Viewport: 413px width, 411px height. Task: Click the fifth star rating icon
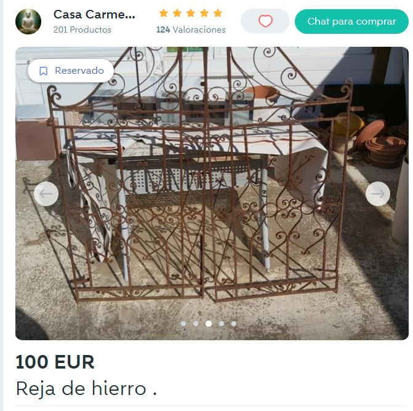(x=218, y=13)
